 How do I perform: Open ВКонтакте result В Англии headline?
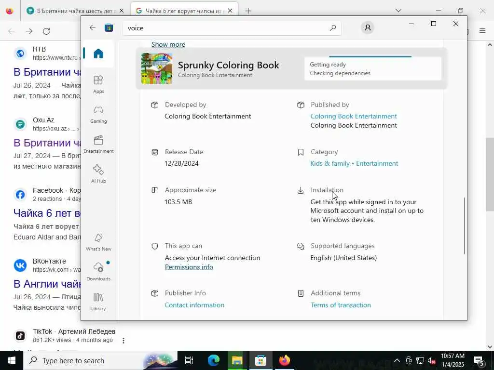(47, 284)
